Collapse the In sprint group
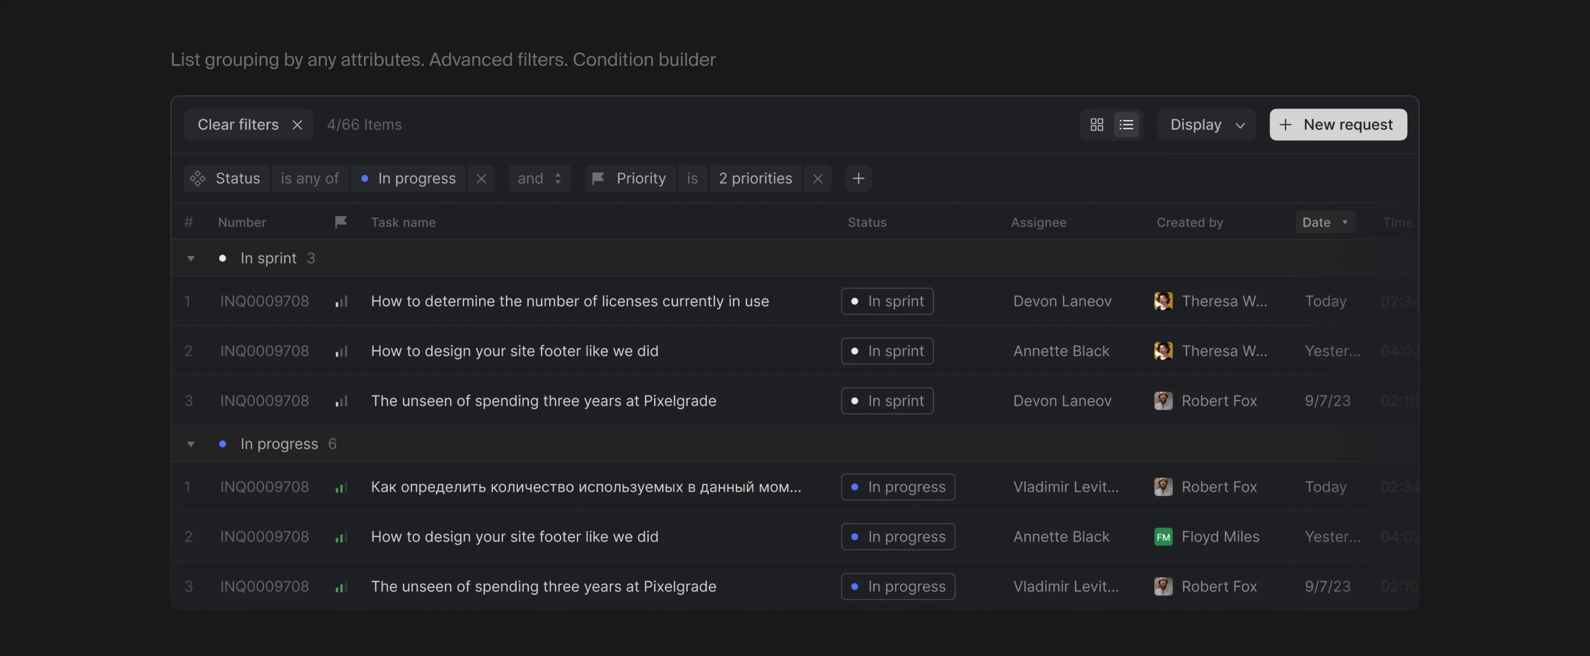 tap(191, 258)
